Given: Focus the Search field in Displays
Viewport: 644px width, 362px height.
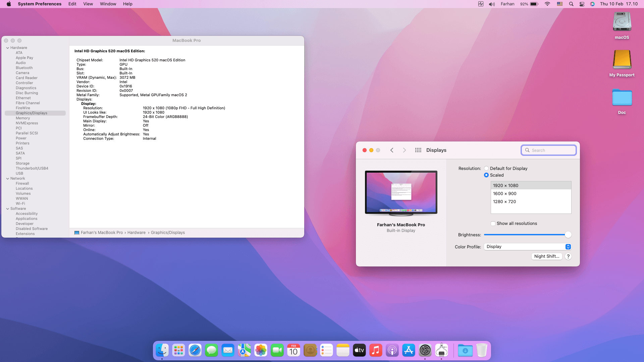Looking at the screenshot, I should click(x=549, y=150).
